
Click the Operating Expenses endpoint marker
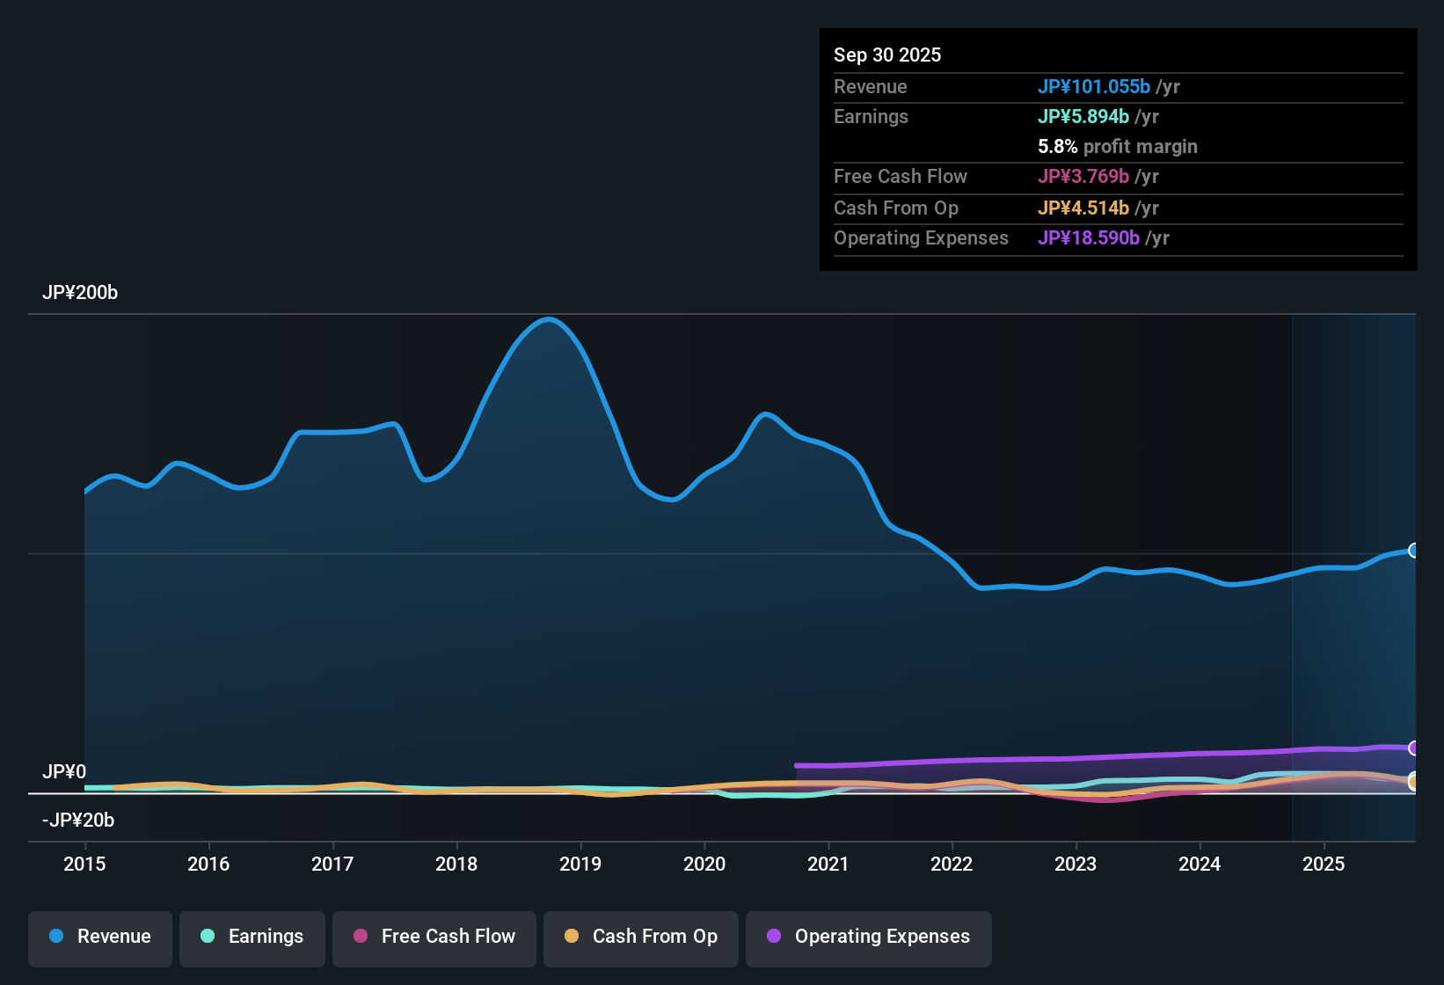[x=1415, y=748]
